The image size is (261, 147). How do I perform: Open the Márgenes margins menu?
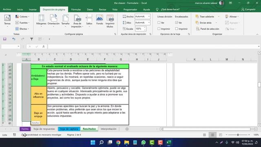(x=41, y=21)
